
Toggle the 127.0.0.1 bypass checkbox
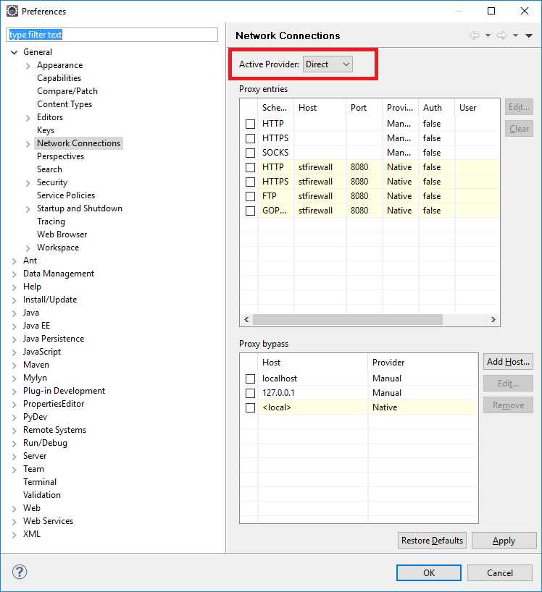pyautogui.click(x=250, y=393)
